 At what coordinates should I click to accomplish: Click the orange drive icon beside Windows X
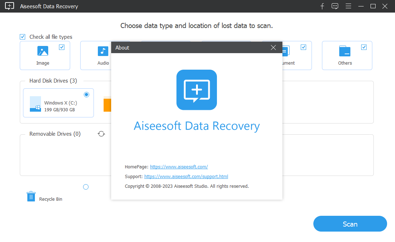tap(107, 104)
